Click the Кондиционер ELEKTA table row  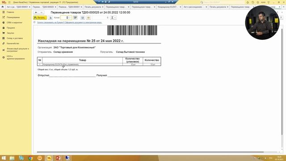(x=99, y=64)
